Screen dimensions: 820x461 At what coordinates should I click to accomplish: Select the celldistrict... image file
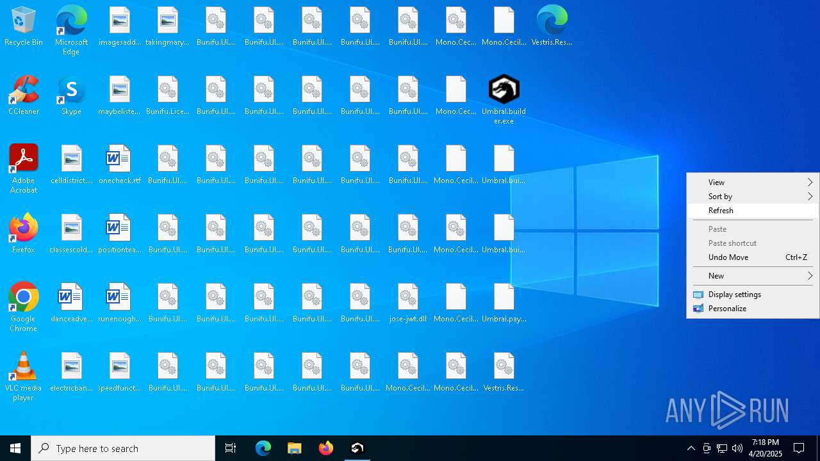[71, 164]
